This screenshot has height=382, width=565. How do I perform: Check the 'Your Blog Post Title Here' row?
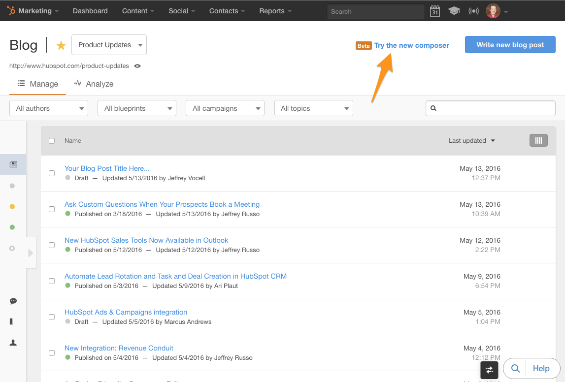pyautogui.click(x=52, y=173)
